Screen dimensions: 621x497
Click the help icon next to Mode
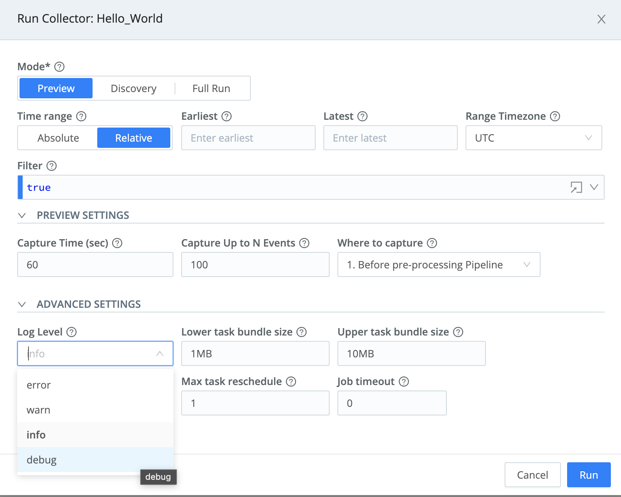coord(59,67)
